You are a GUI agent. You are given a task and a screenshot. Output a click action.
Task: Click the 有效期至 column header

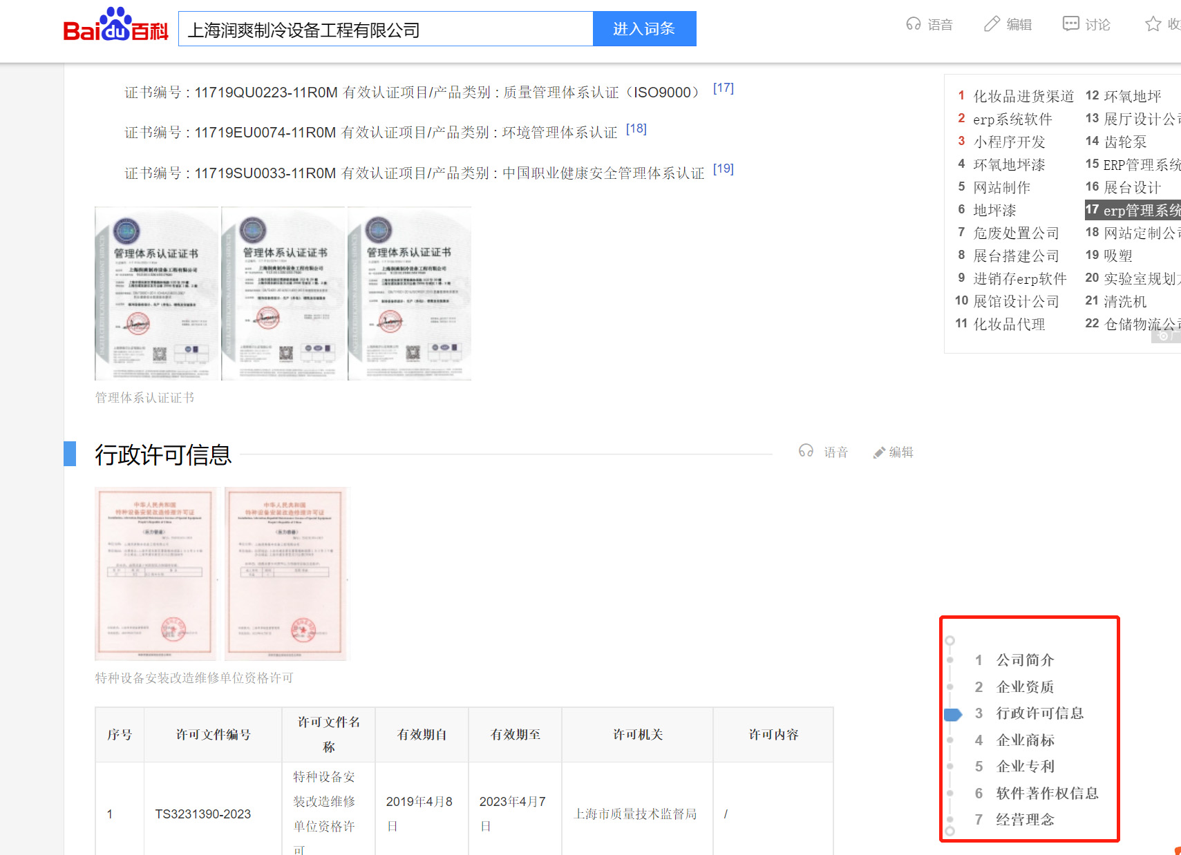[x=516, y=735]
